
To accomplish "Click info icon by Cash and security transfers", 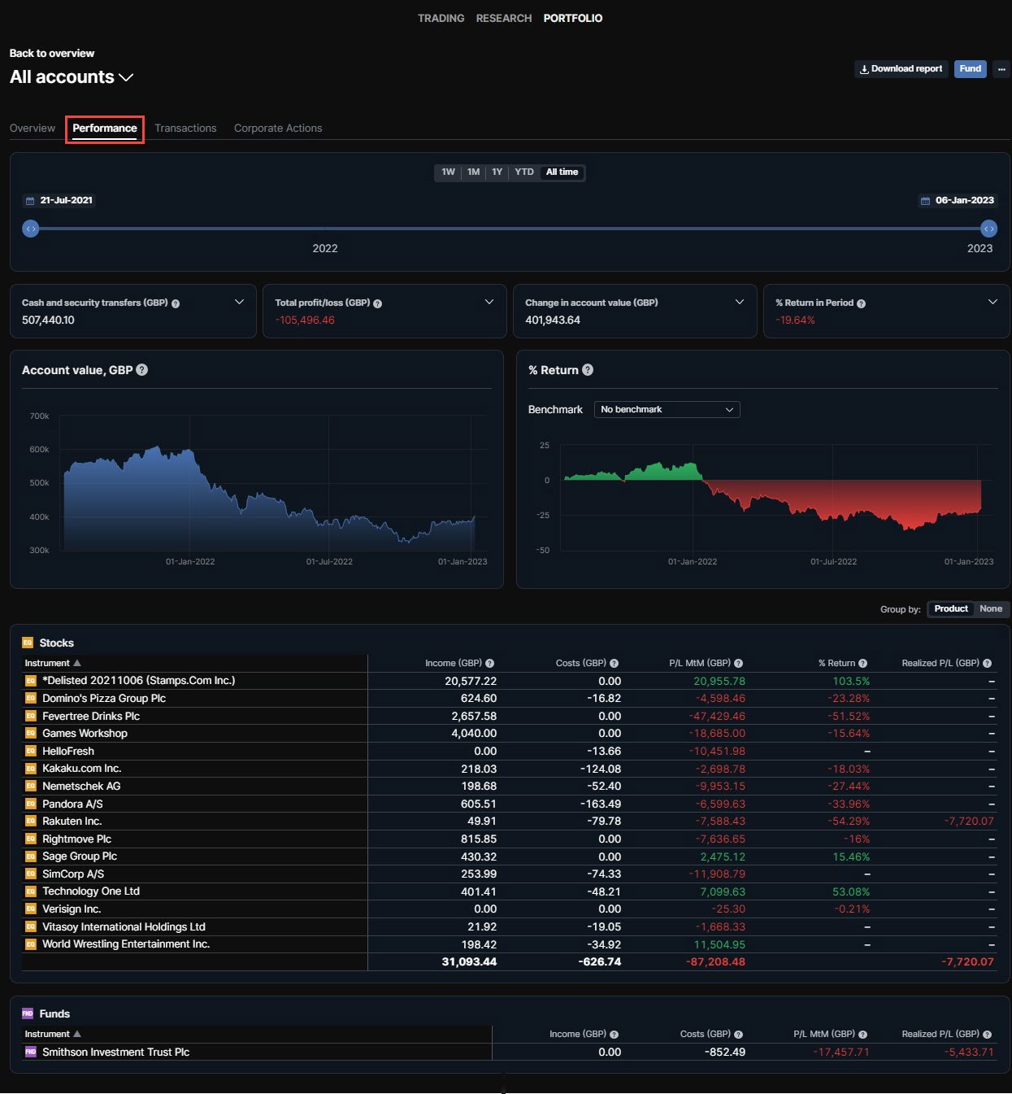I will pos(176,303).
